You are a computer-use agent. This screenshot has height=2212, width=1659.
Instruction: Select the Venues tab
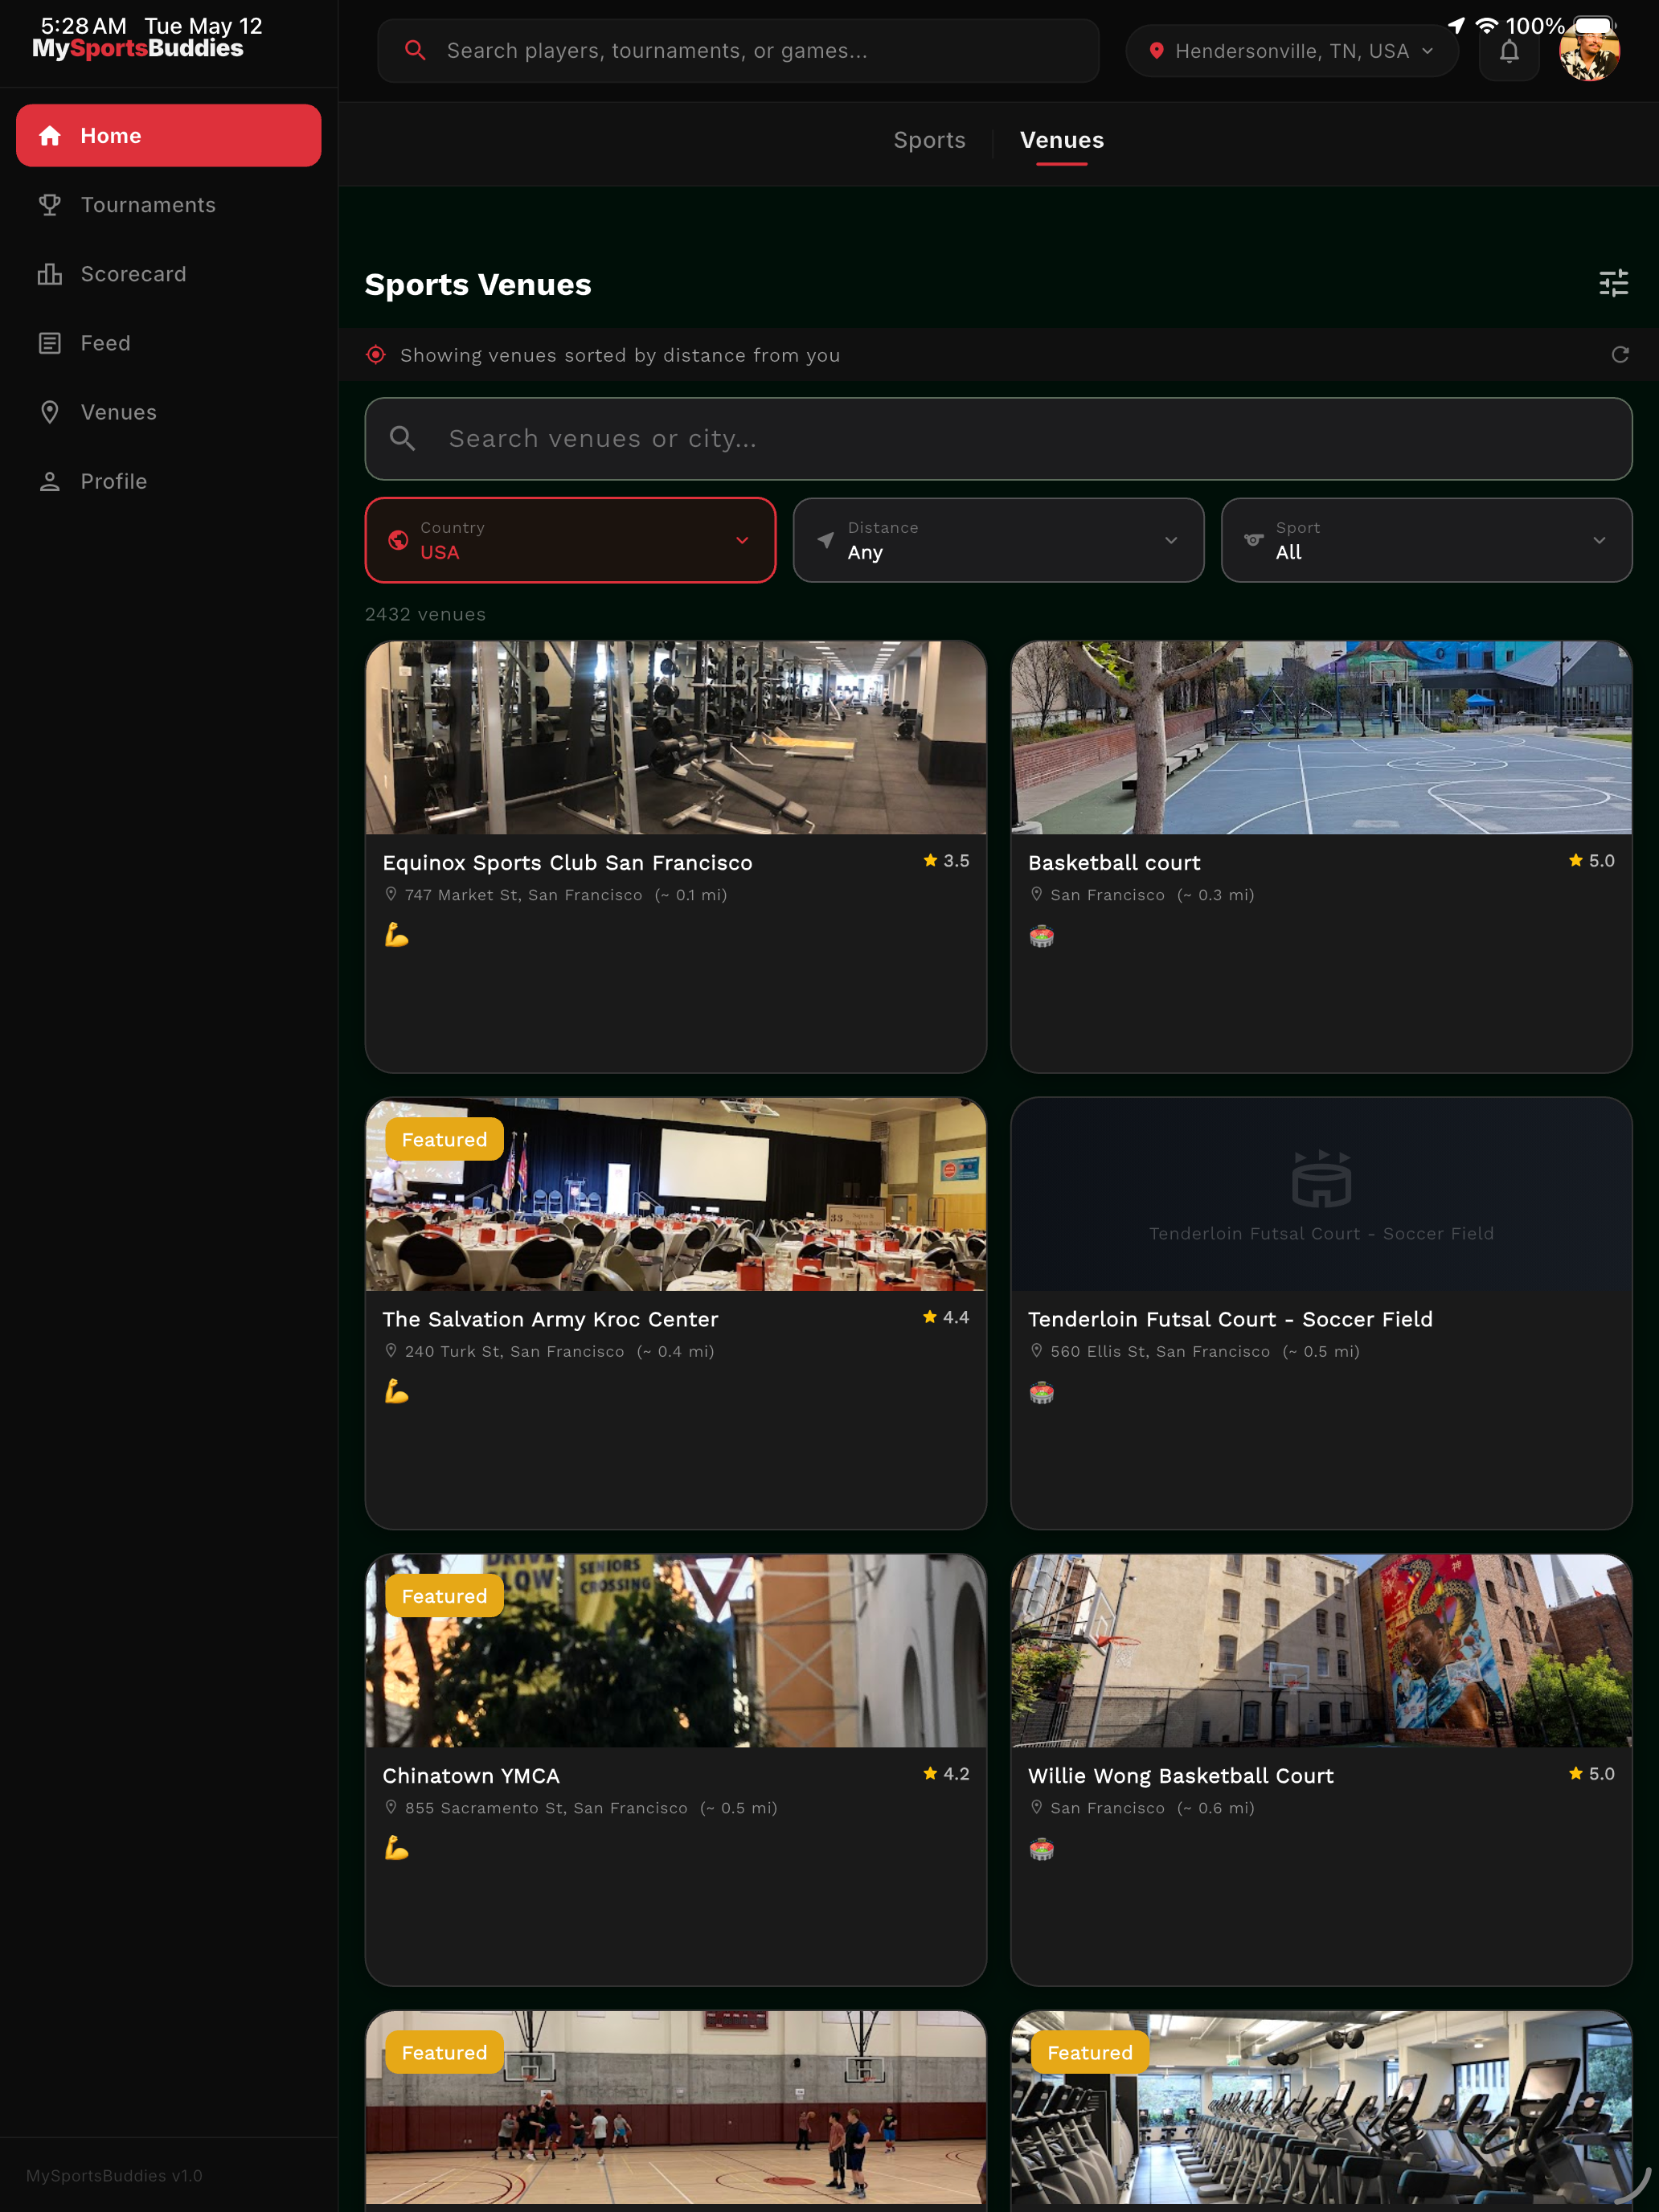(x=1061, y=140)
